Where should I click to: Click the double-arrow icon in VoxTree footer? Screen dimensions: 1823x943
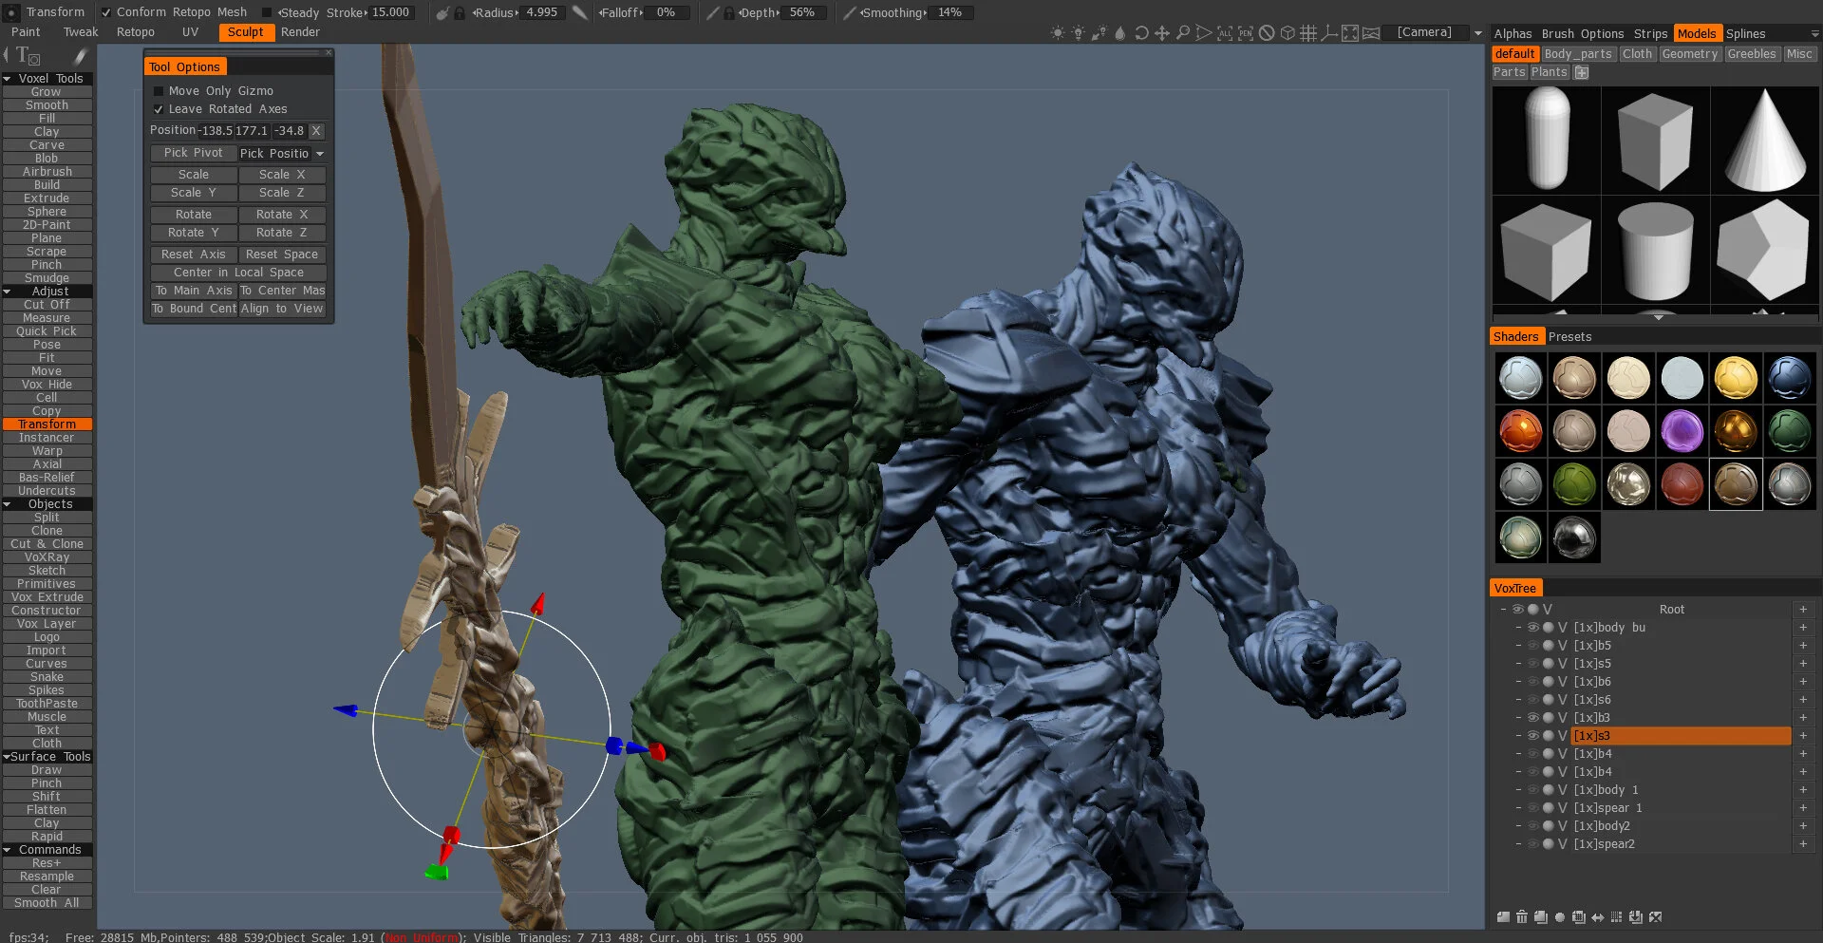tap(1598, 917)
